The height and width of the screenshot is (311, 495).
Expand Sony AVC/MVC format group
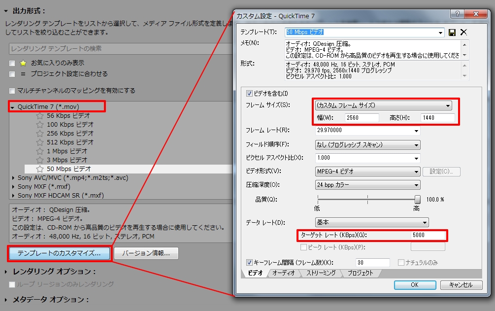coord(13,178)
